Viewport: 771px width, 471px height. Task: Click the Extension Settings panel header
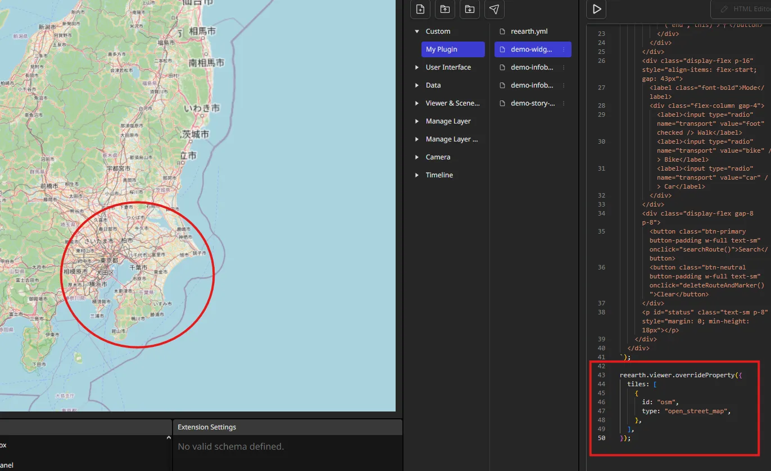[288, 427]
